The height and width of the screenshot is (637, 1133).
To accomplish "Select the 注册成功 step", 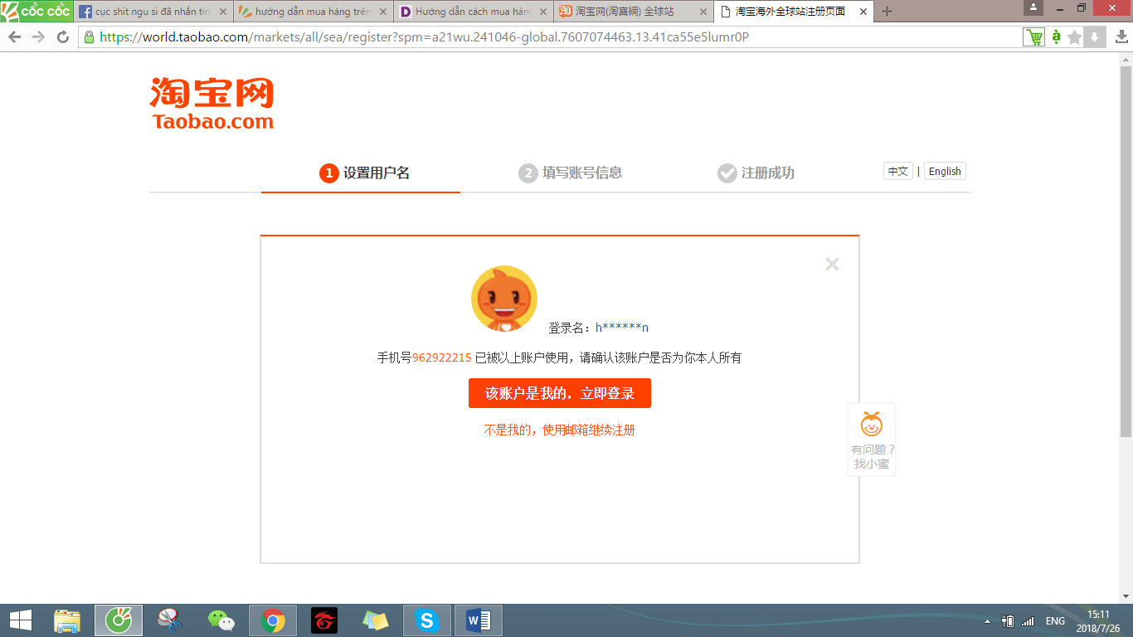I will click(756, 173).
